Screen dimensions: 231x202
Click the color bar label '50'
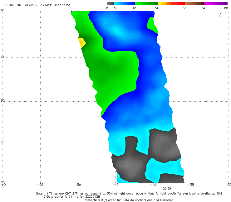184,8
